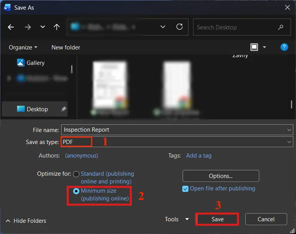
Task: Close the Save As dialog
Action: tap(287, 8)
